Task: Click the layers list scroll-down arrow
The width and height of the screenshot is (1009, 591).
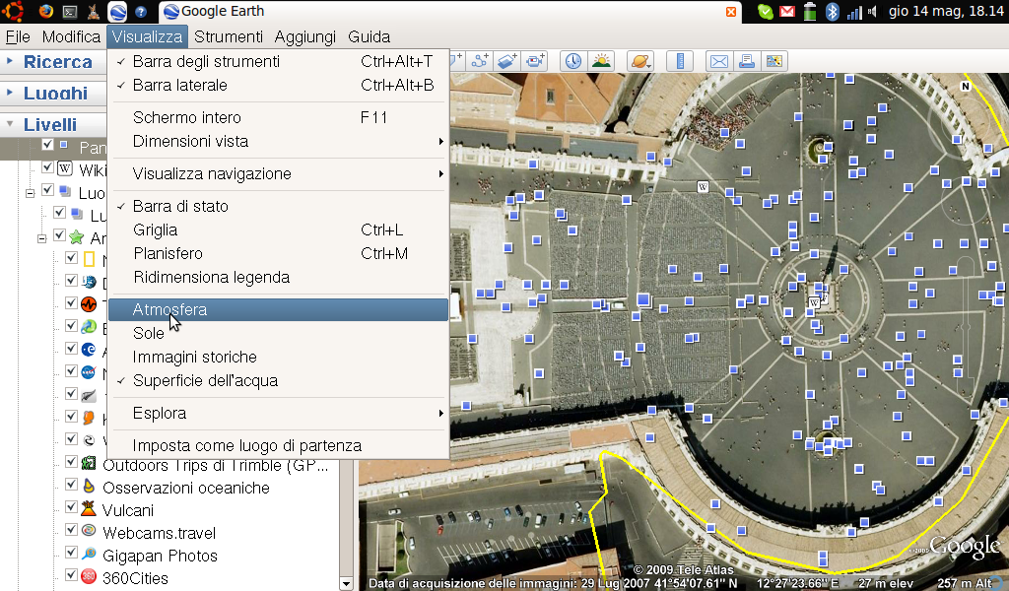Action: point(346,584)
